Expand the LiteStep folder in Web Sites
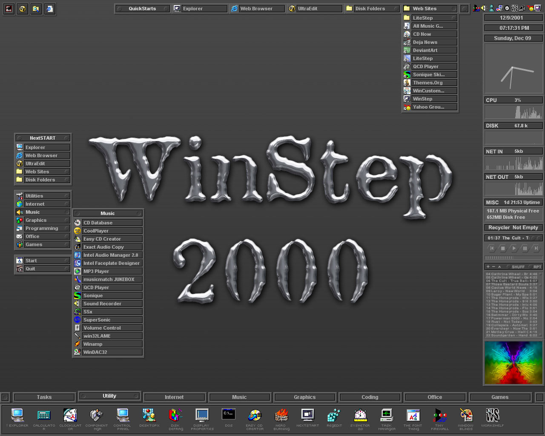Viewport: 545px width, 436px height. (x=430, y=18)
